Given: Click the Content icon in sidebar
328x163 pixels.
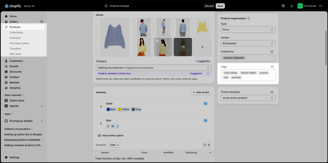Looking at the screenshot, I should (6, 77).
